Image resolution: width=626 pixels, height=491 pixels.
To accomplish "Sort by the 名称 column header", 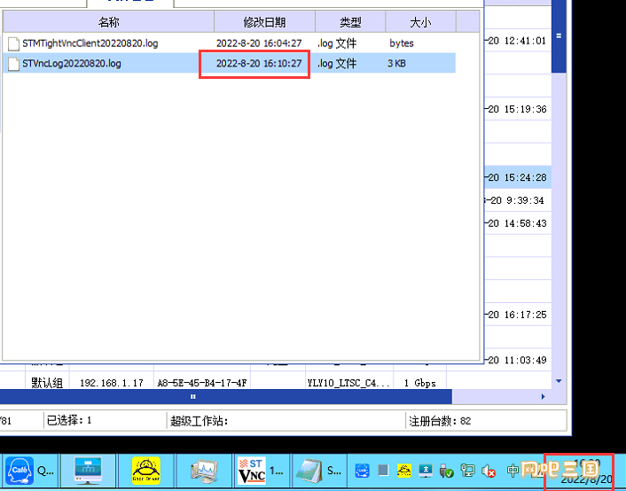I will pos(108,22).
